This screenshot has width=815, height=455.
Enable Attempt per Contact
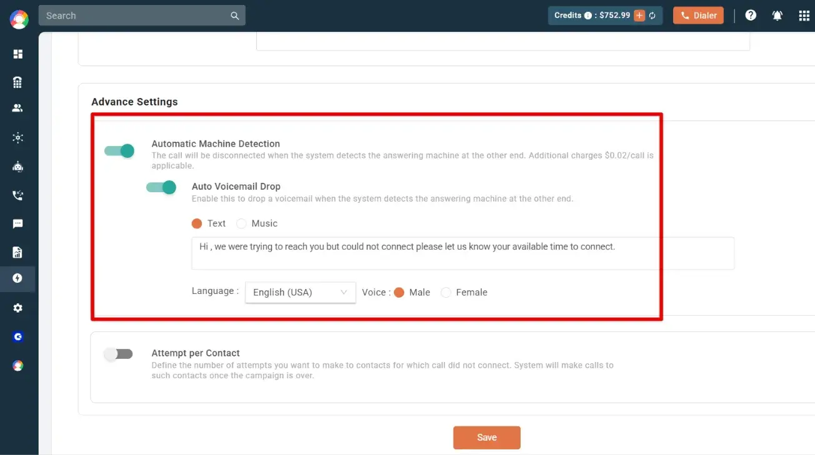119,353
